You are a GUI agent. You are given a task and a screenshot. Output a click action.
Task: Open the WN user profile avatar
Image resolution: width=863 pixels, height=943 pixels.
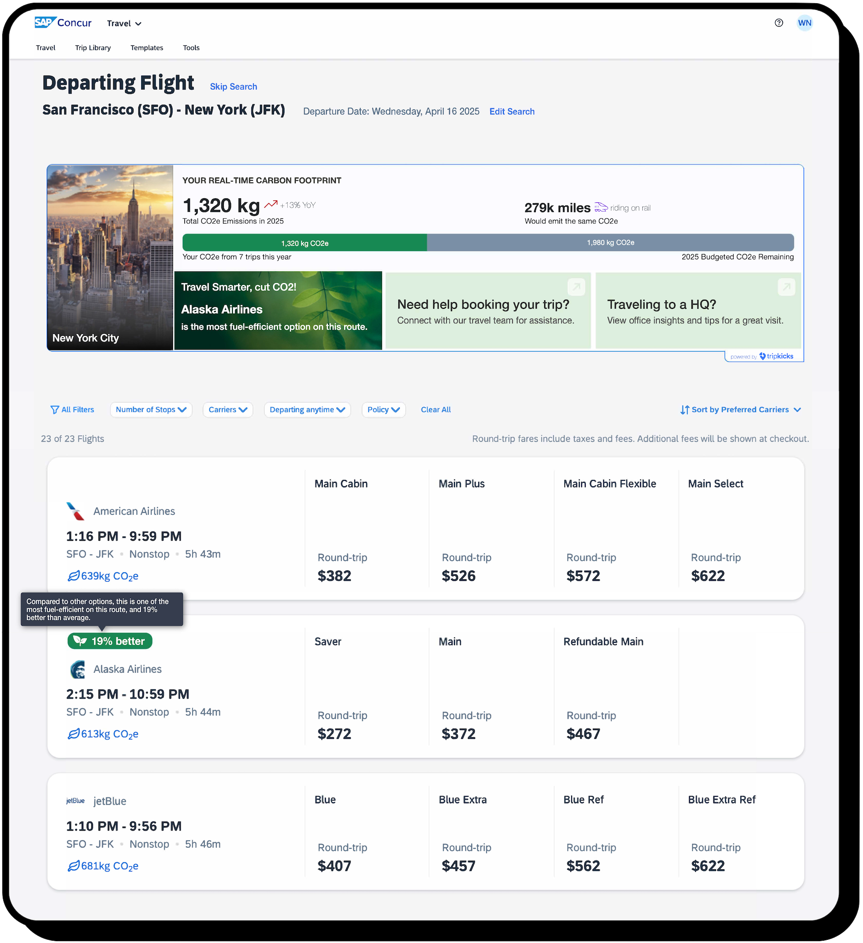pyautogui.click(x=805, y=23)
